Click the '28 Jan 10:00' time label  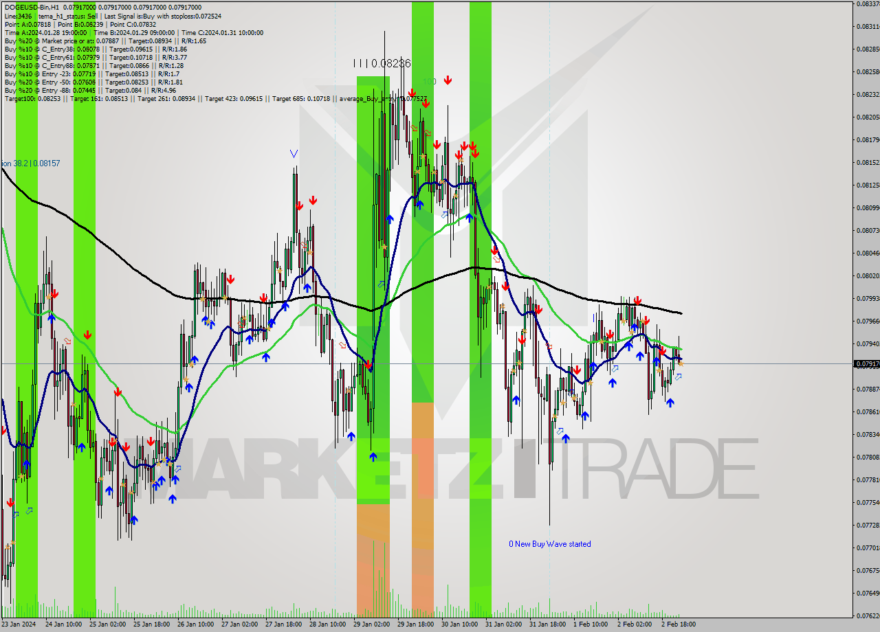327,624
